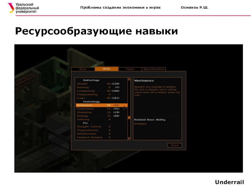Select the Electronics skill row

pyautogui.click(x=101, y=109)
